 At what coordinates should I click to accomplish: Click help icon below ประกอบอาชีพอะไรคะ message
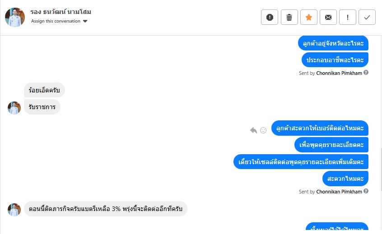tap(366, 73)
